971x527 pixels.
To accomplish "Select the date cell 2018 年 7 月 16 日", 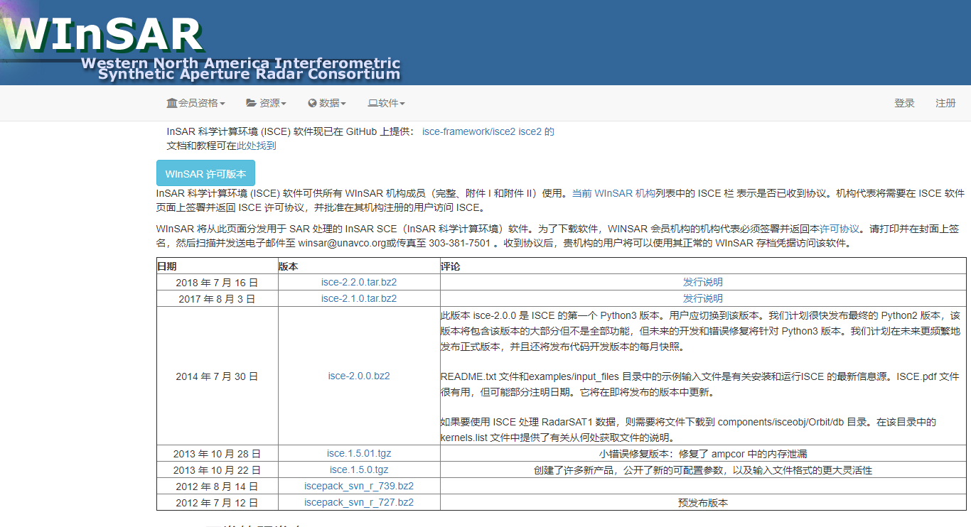I will point(217,282).
